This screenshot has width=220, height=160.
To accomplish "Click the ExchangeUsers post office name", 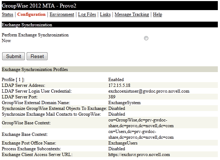I will [123, 143].
